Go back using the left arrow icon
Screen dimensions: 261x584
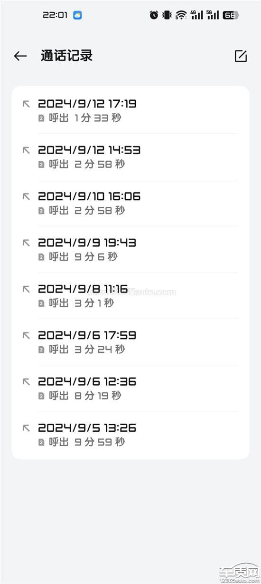coord(20,56)
